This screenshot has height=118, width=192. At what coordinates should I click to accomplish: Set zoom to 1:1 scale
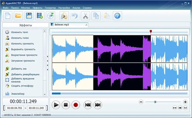pos(185,108)
